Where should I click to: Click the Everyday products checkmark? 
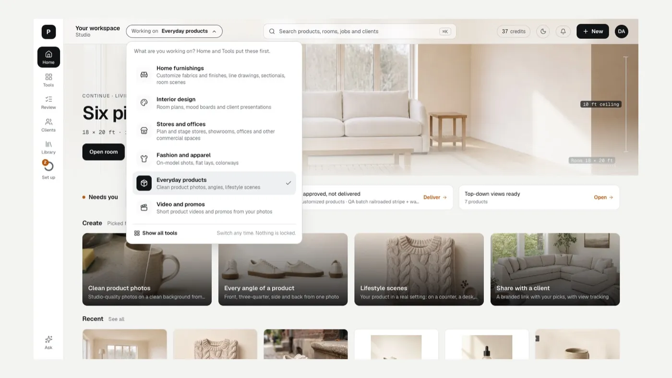288,183
